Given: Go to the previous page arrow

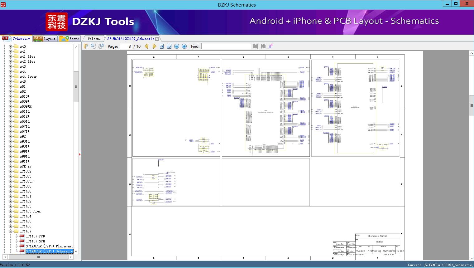Looking at the screenshot, I should click(x=146, y=46).
